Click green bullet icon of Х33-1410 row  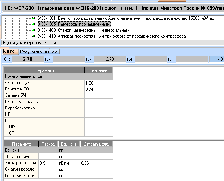tap(33, 36)
